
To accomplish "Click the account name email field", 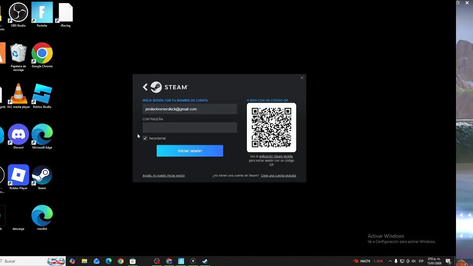I will click(x=190, y=109).
